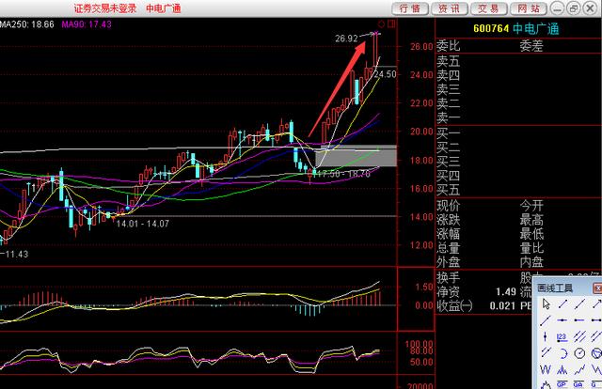Viewport: 602px width, 389px height.
Task: Click the small square icon above the chart
Action: point(391,24)
